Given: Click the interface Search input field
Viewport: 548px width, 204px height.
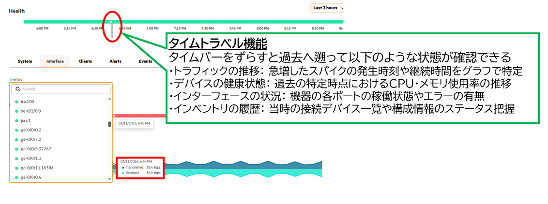Looking at the screenshot, I should [63, 89].
